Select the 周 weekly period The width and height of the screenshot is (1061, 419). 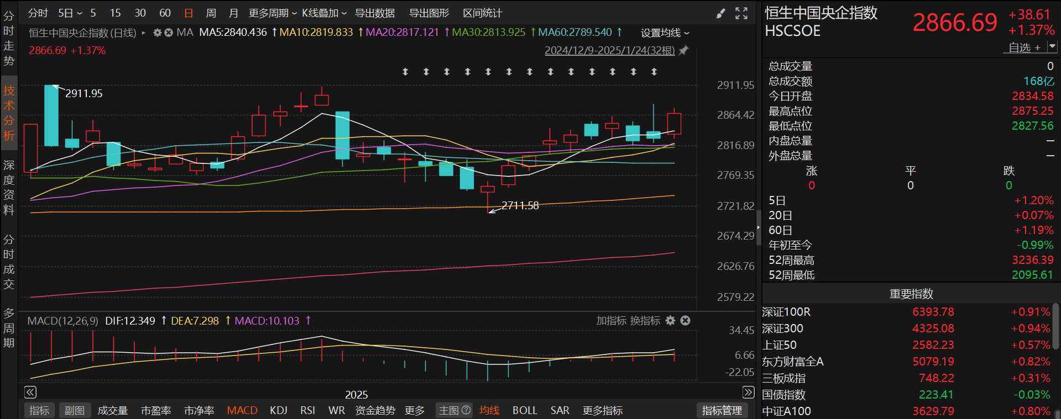211,13
